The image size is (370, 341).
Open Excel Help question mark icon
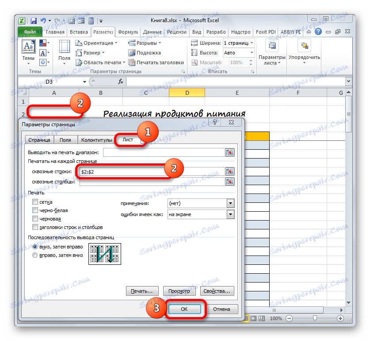point(318,31)
